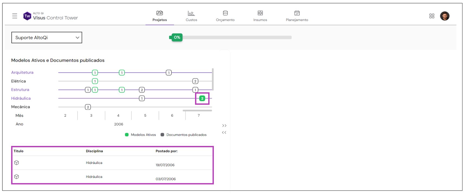This screenshot has width=466, height=194.
Task: Open the hamburger menu icon
Action: pyautogui.click(x=15, y=16)
